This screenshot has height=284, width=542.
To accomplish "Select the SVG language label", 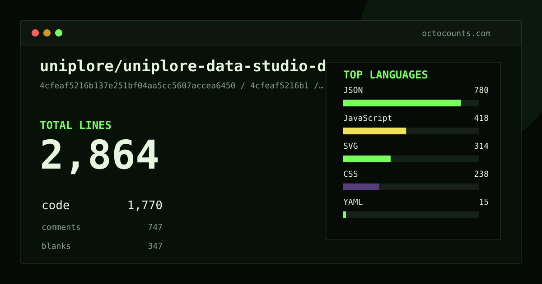I will click(x=350, y=146).
